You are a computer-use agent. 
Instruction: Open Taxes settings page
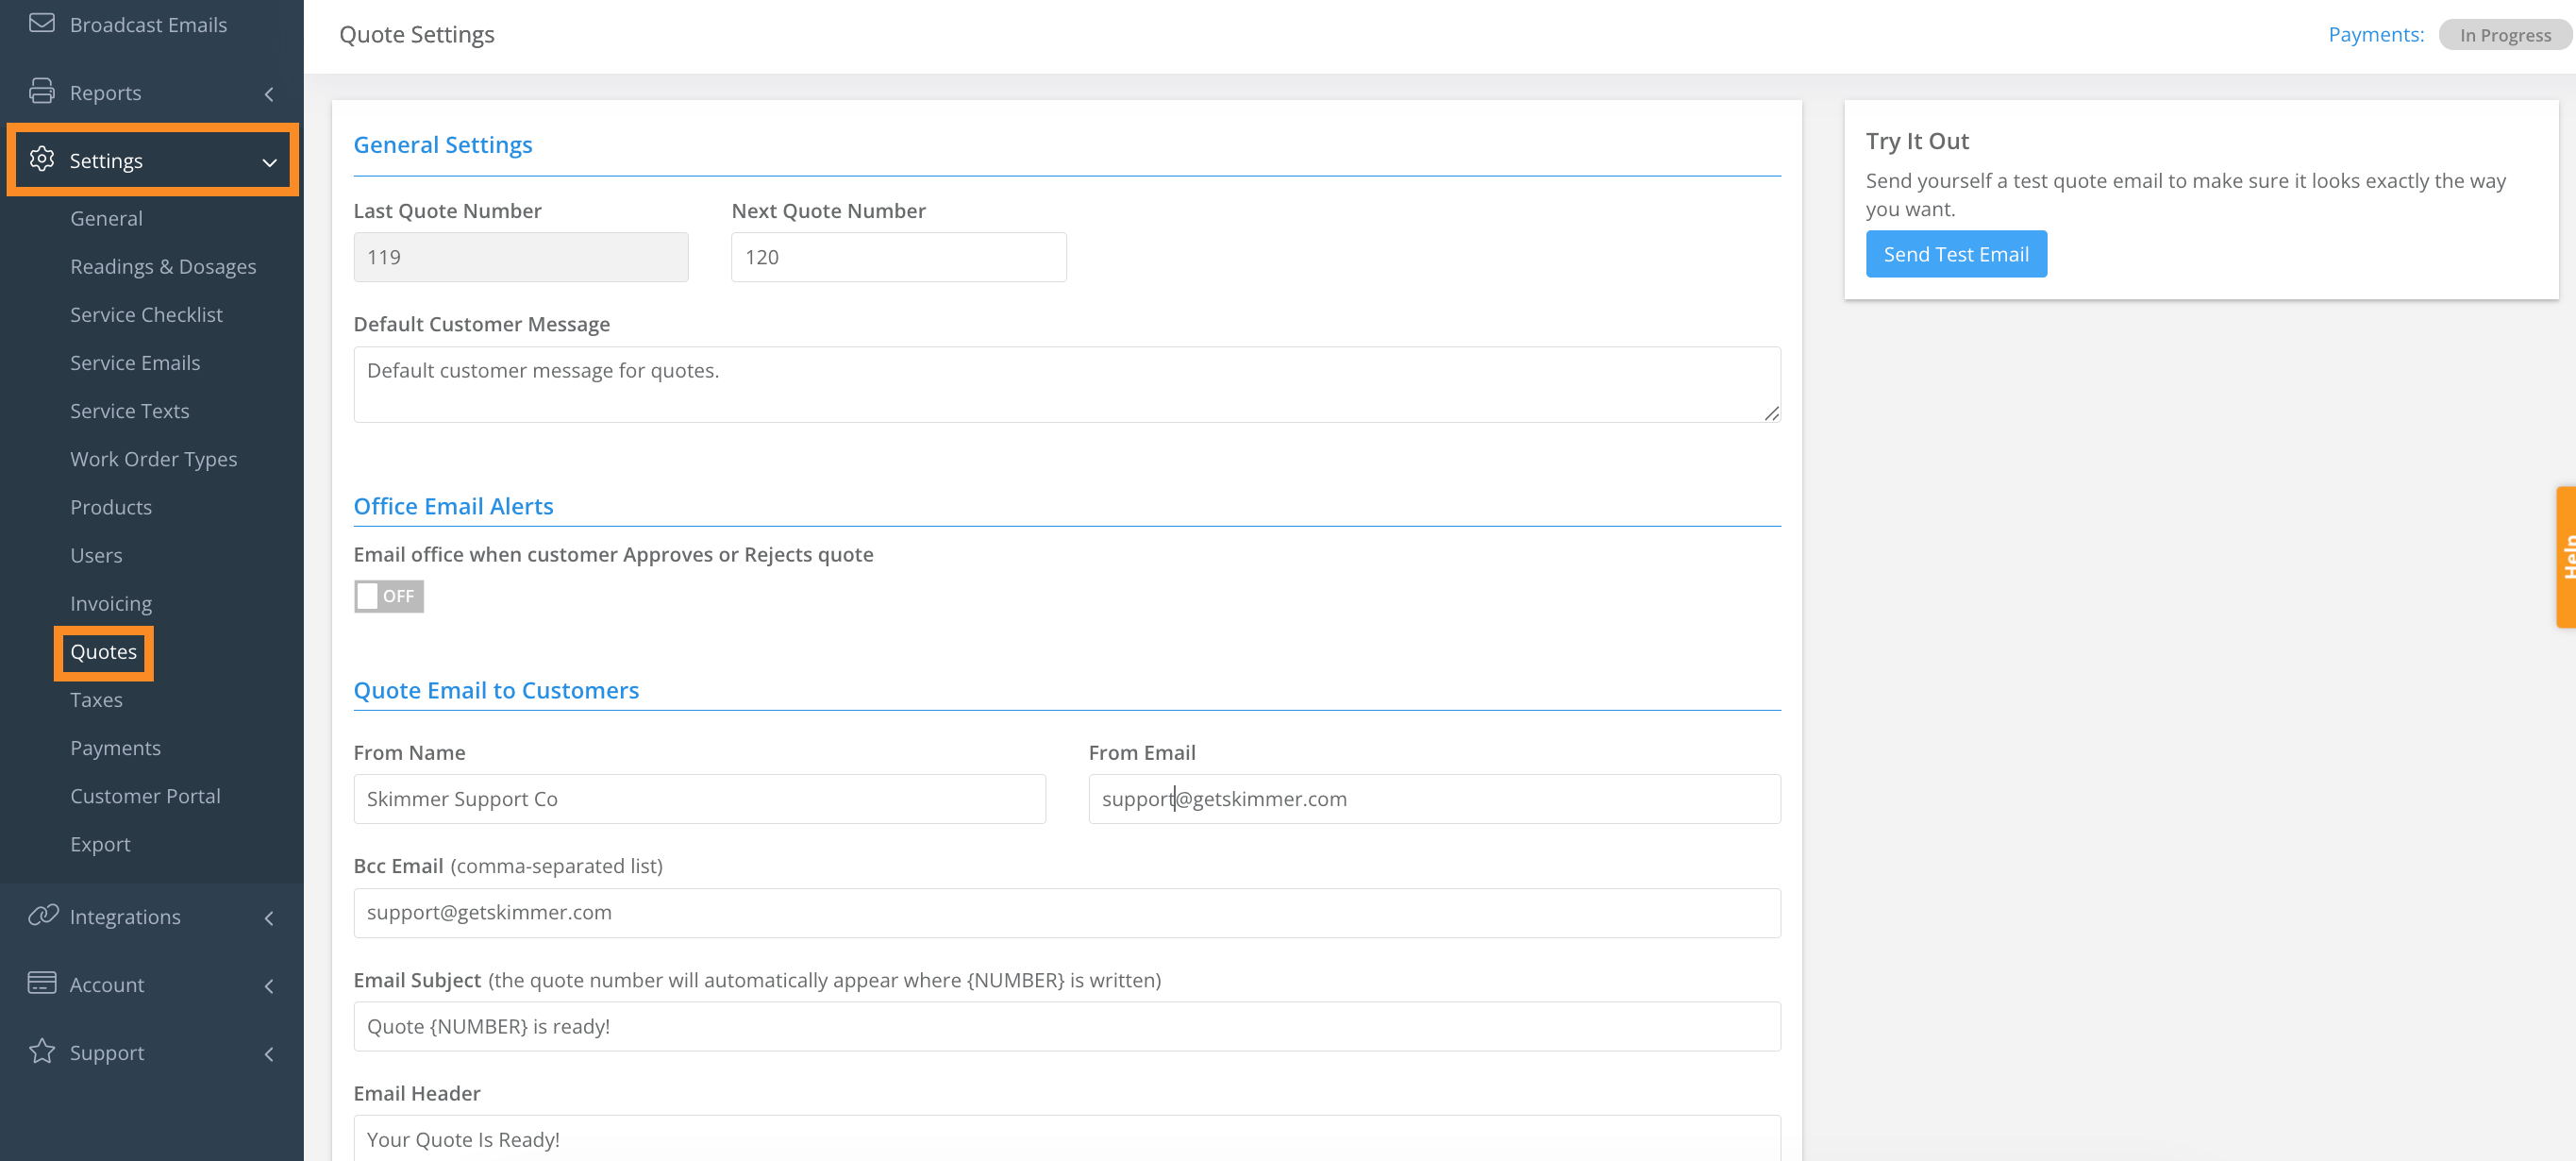(96, 699)
